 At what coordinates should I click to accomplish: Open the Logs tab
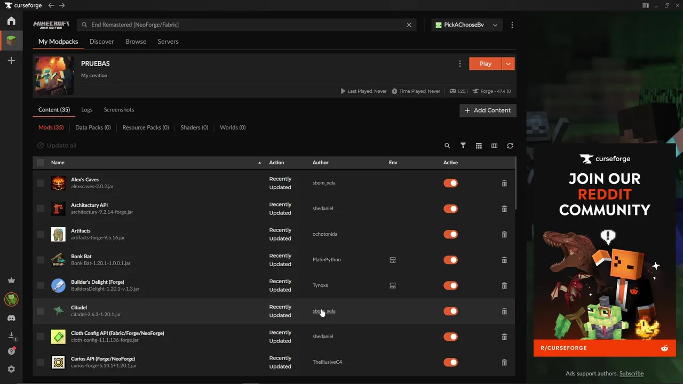[87, 110]
